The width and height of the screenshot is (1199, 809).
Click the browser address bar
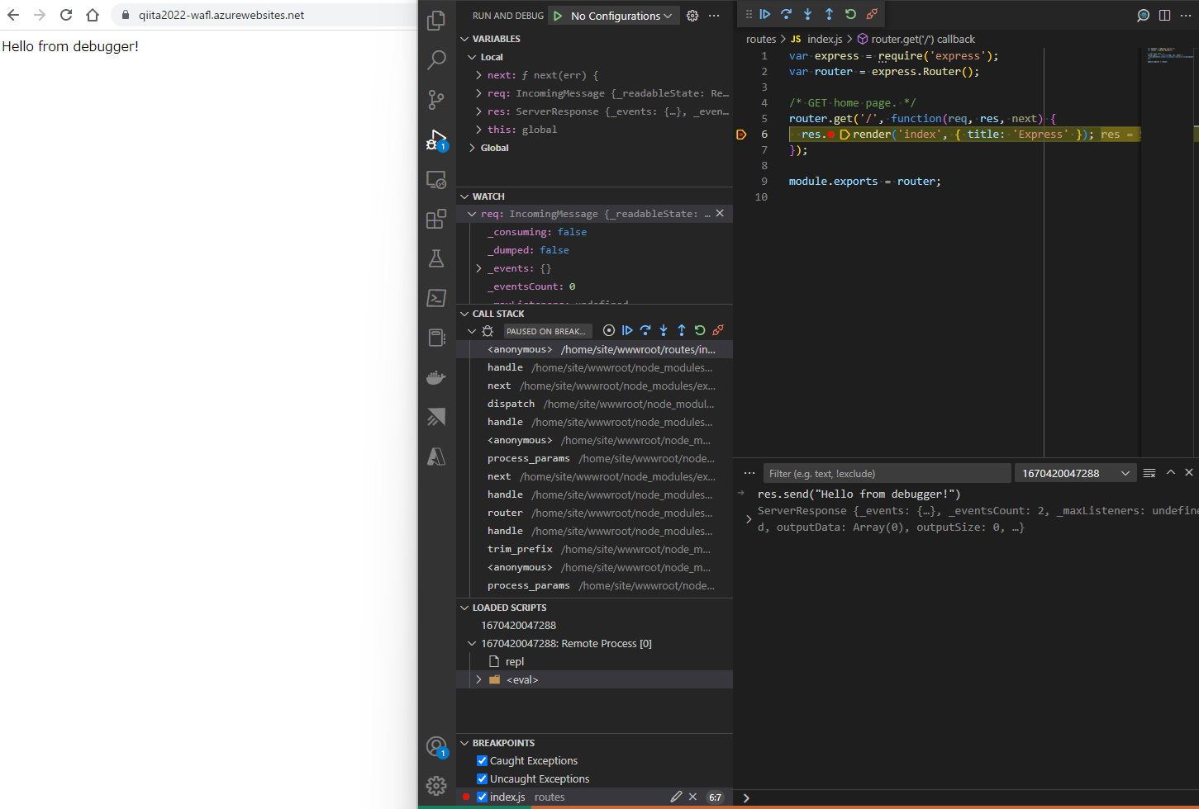point(264,15)
